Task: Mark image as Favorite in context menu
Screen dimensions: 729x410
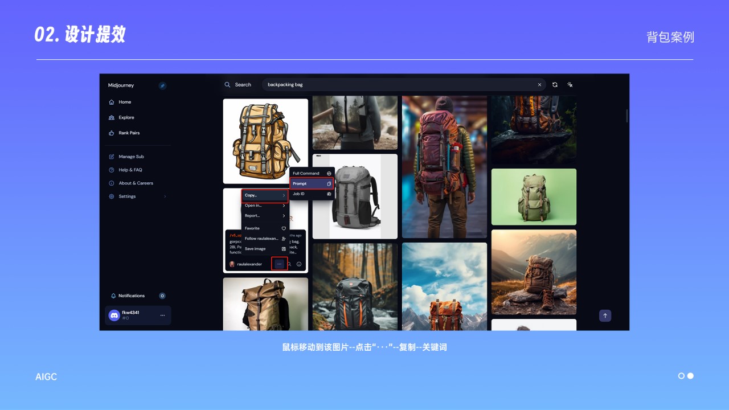Action: (265, 228)
